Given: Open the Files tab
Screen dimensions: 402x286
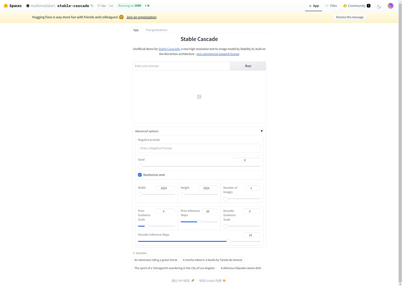Looking at the screenshot, I should (x=331, y=6).
